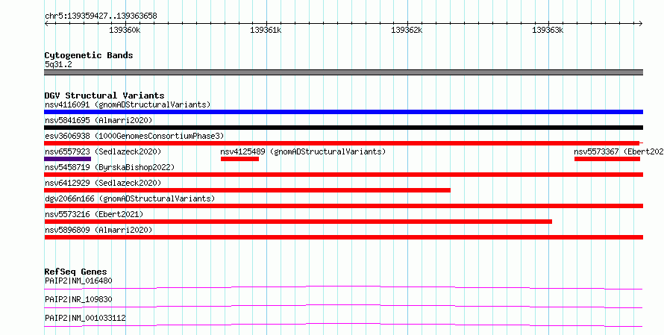Click the 139361k ruler tick label
The width and height of the screenshot is (664, 335).
click(266, 30)
